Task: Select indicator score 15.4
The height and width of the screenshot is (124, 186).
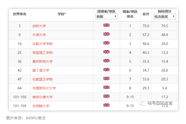Action: 165,62
